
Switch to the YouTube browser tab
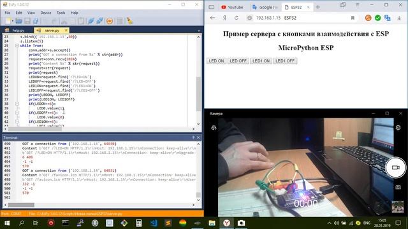[232, 7]
